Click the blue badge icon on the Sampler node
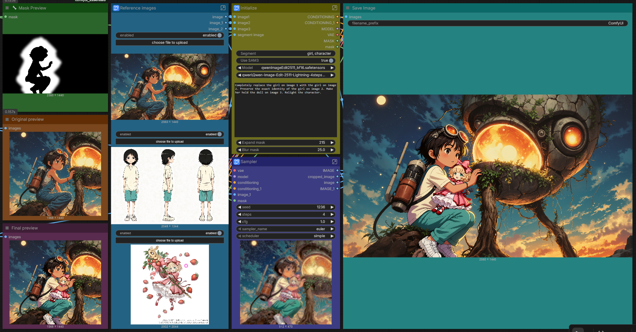This screenshot has width=636, height=332. [237, 162]
